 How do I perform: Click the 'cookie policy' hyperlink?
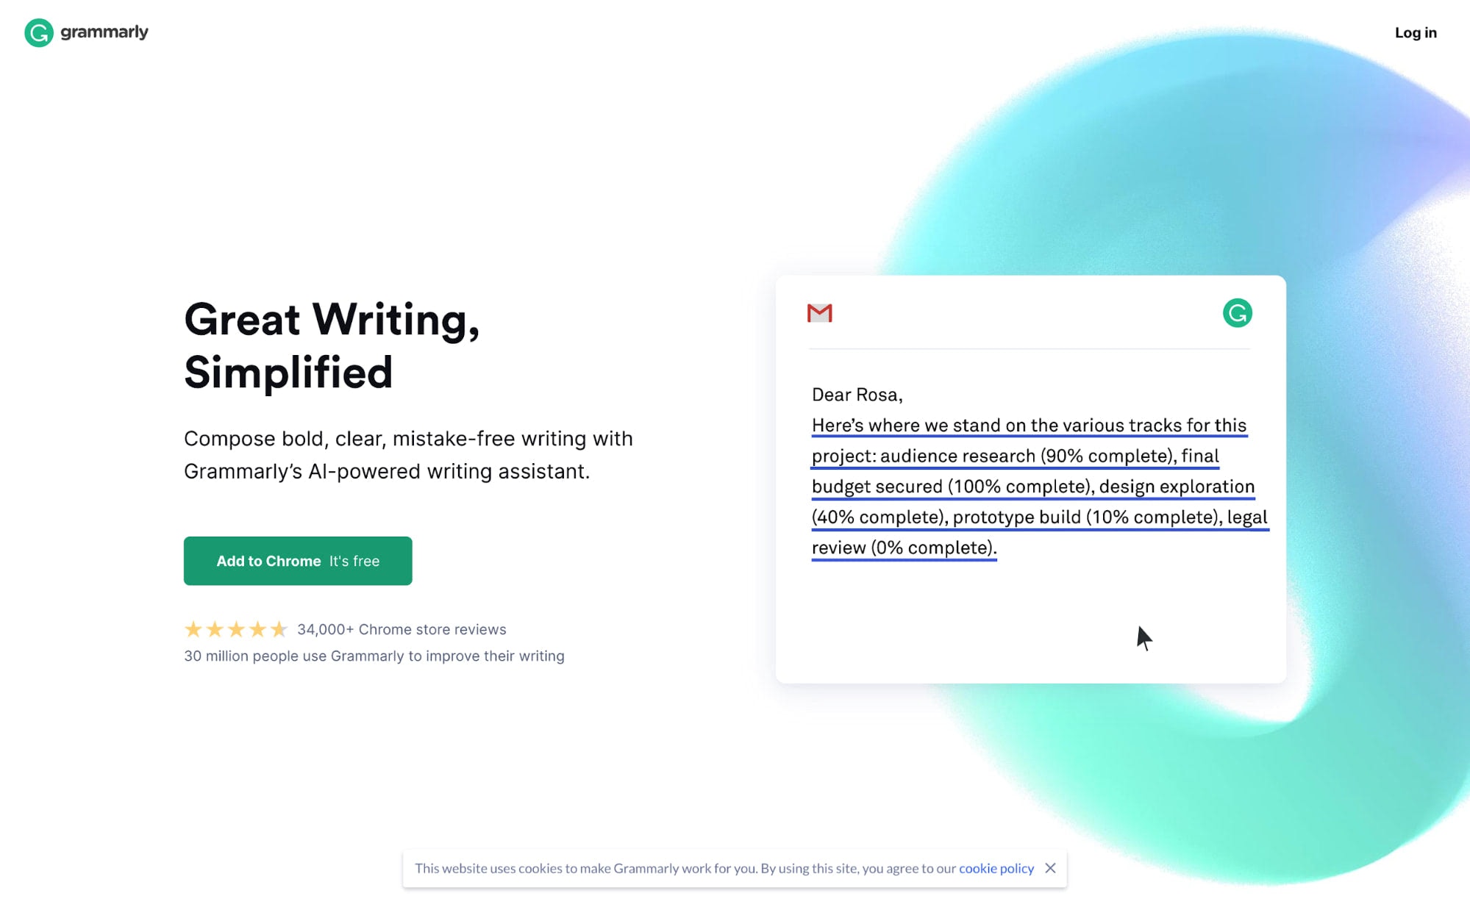(996, 867)
